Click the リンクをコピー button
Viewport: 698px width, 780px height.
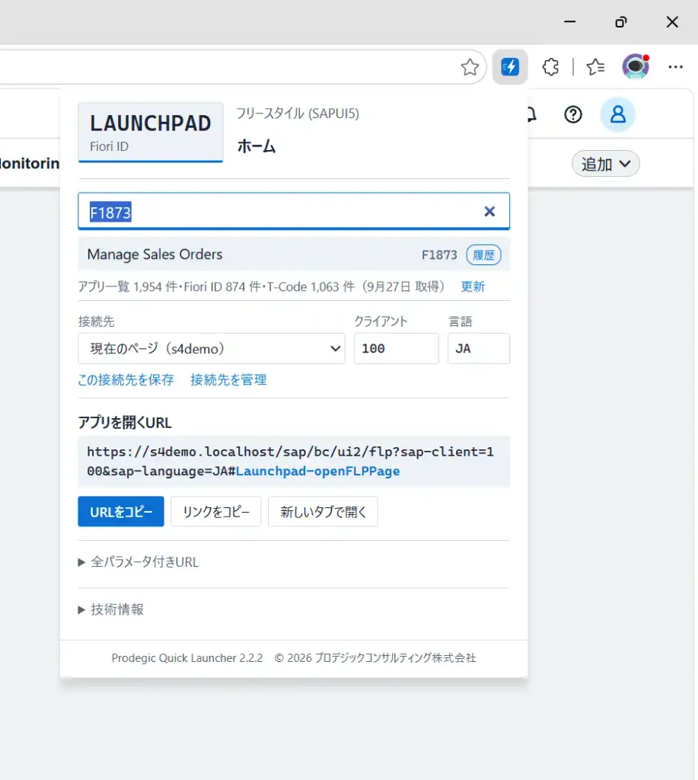click(215, 511)
